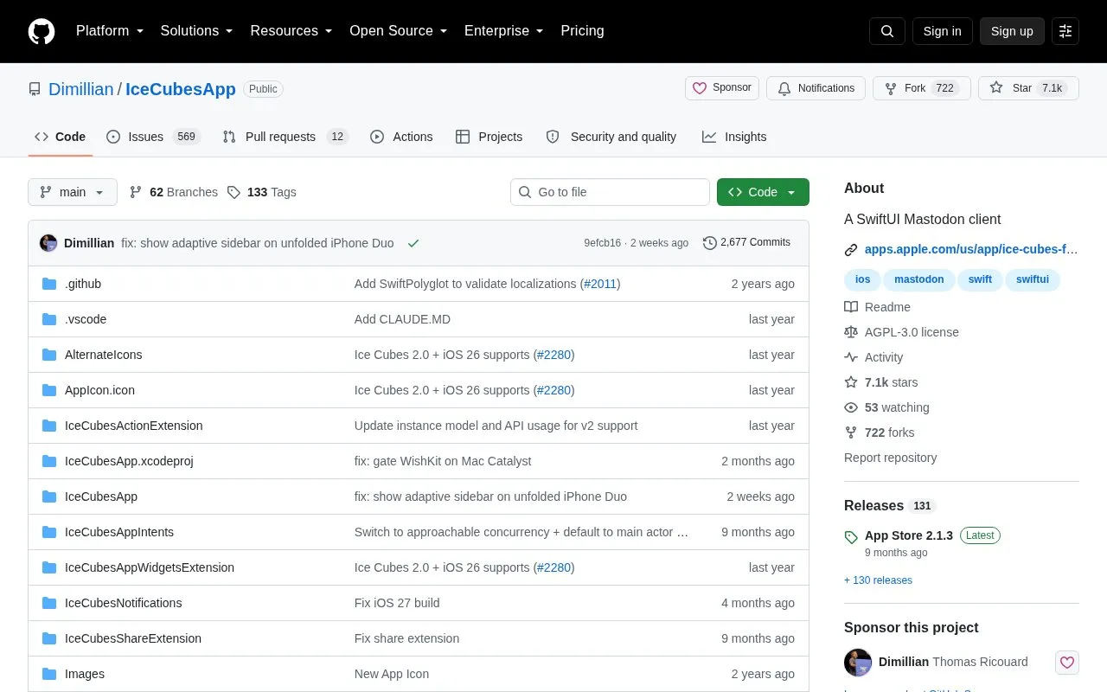The height and width of the screenshot is (692, 1107).
Task: Select the mastodon topic tag
Action: 919,279
